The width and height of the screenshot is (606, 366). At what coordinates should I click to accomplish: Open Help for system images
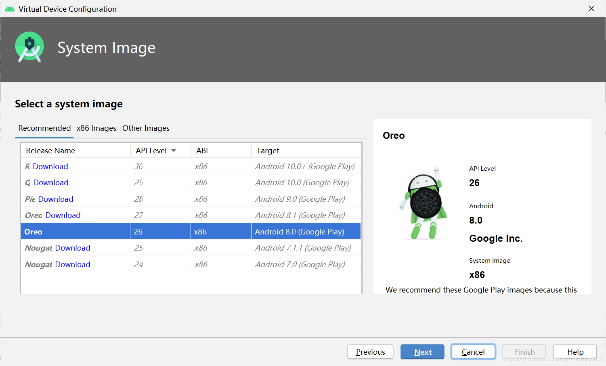click(x=575, y=352)
